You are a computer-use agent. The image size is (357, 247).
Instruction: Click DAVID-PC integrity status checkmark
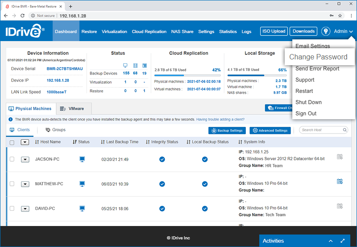point(162,209)
